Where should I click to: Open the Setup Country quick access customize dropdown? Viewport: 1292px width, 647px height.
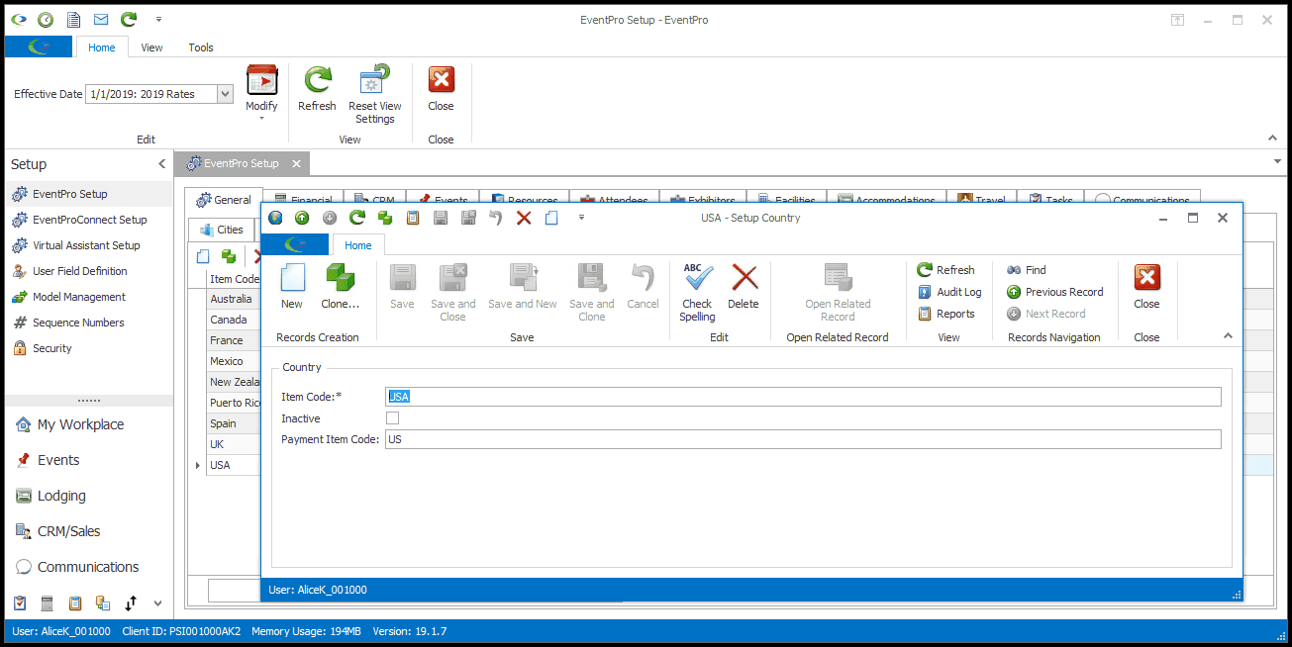[x=581, y=218]
